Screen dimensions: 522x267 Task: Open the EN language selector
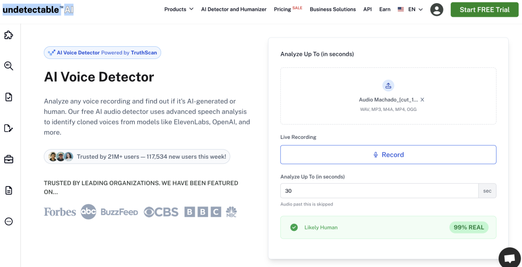click(410, 10)
